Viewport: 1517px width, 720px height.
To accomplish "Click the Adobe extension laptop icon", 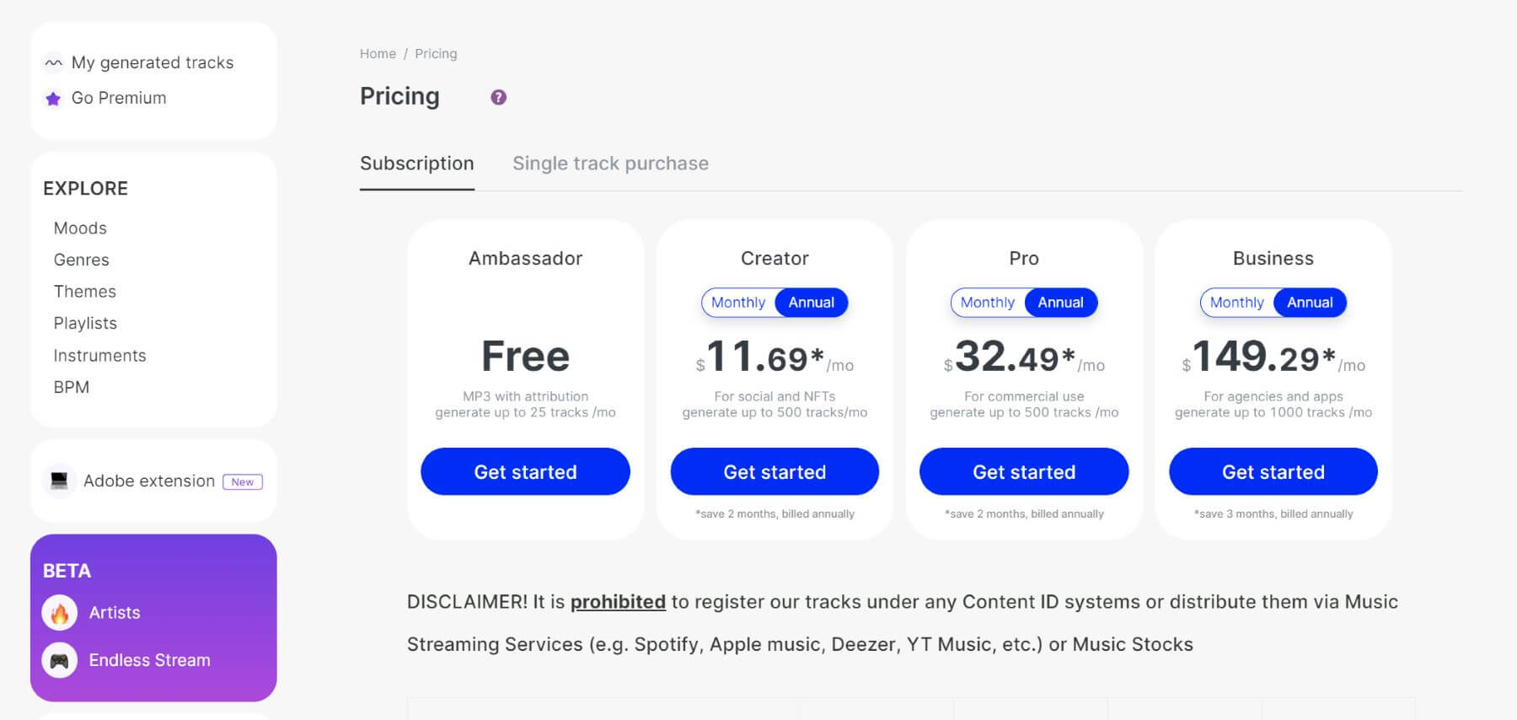I will (59, 481).
